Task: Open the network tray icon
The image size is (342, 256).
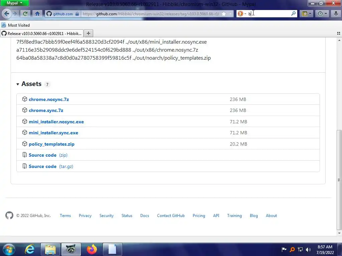Action: (300, 249)
